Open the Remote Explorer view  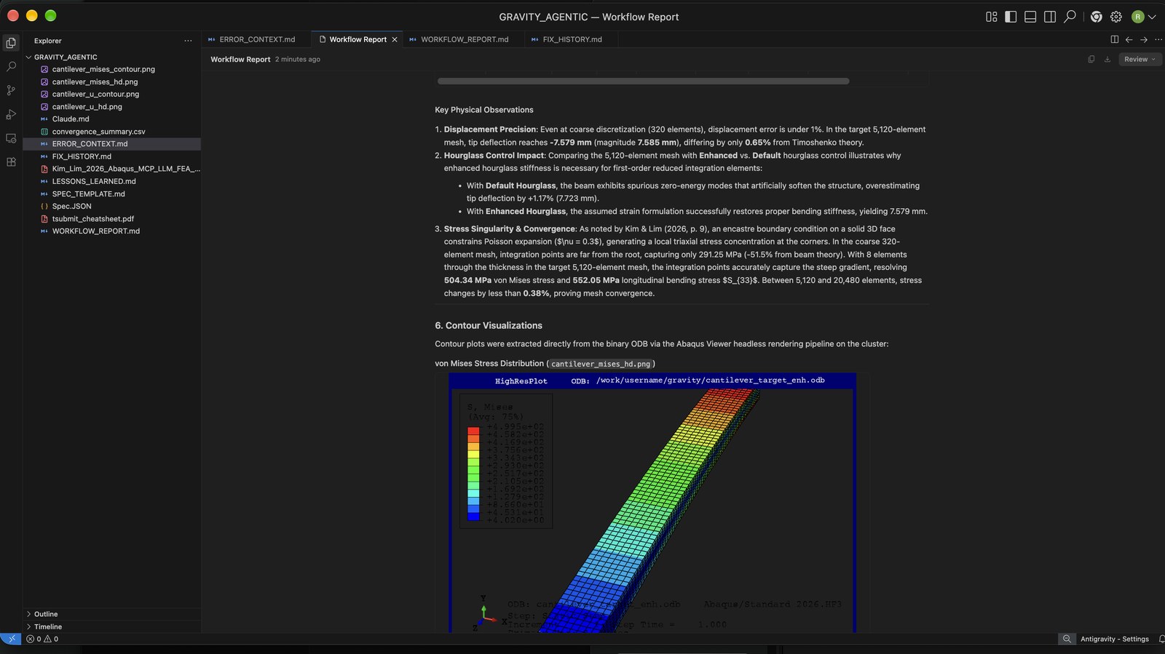(x=11, y=138)
